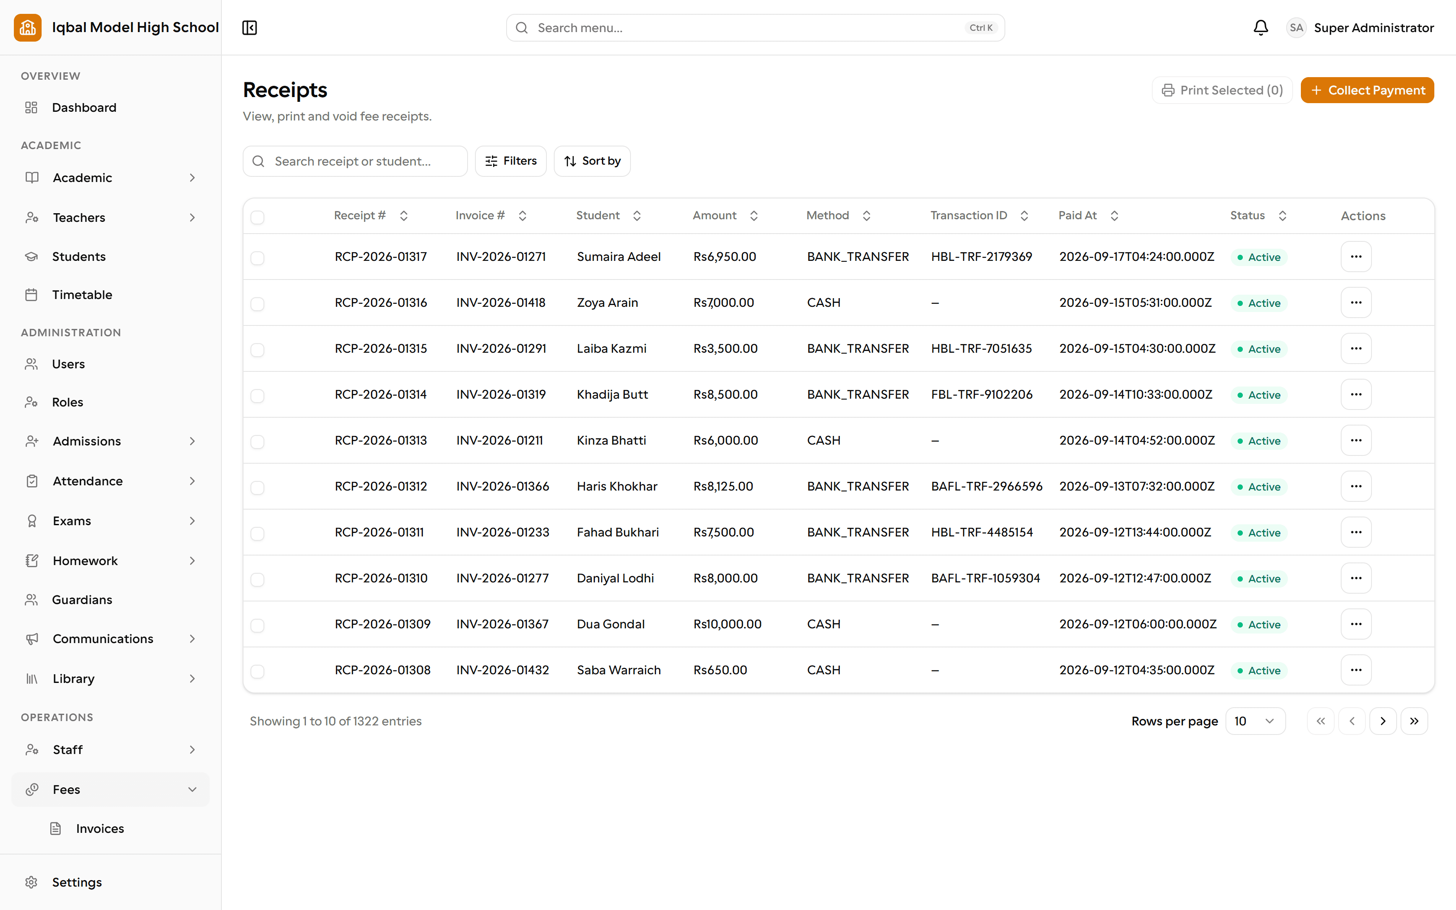Viewport: 1456px width, 910px height.
Task: Collapse the Fees sidebar section
Action: point(110,789)
